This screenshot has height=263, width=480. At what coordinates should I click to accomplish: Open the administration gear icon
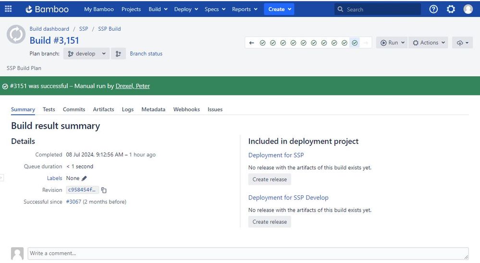pyautogui.click(x=451, y=9)
